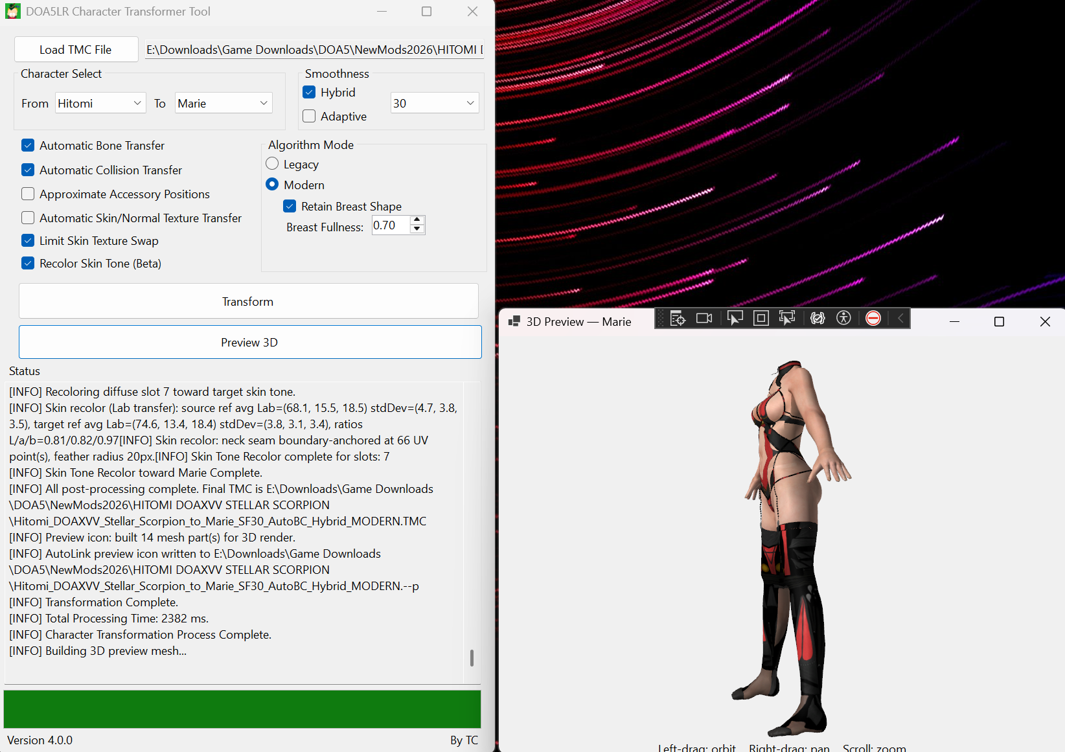Maximize the DOA5LR Transformer Tool window
The height and width of the screenshot is (752, 1065).
(426, 11)
